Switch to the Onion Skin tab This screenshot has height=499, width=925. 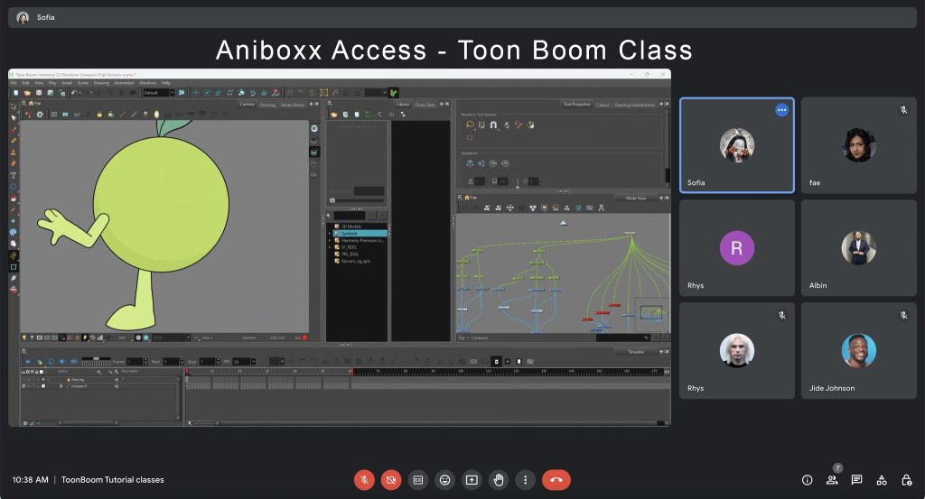[x=425, y=105]
